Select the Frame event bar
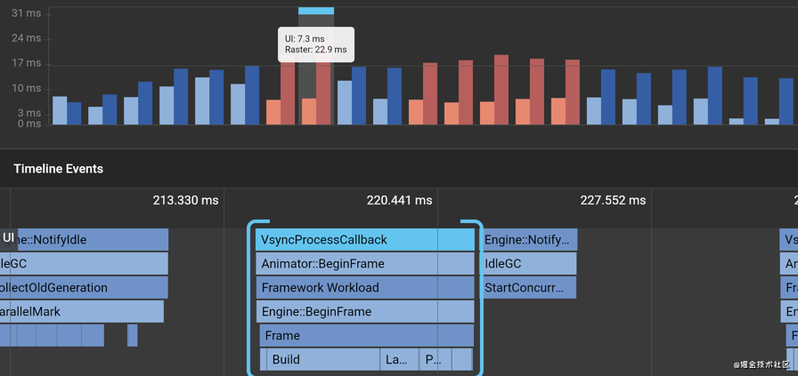The width and height of the screenshot is (798, 376). pos(367,336)
